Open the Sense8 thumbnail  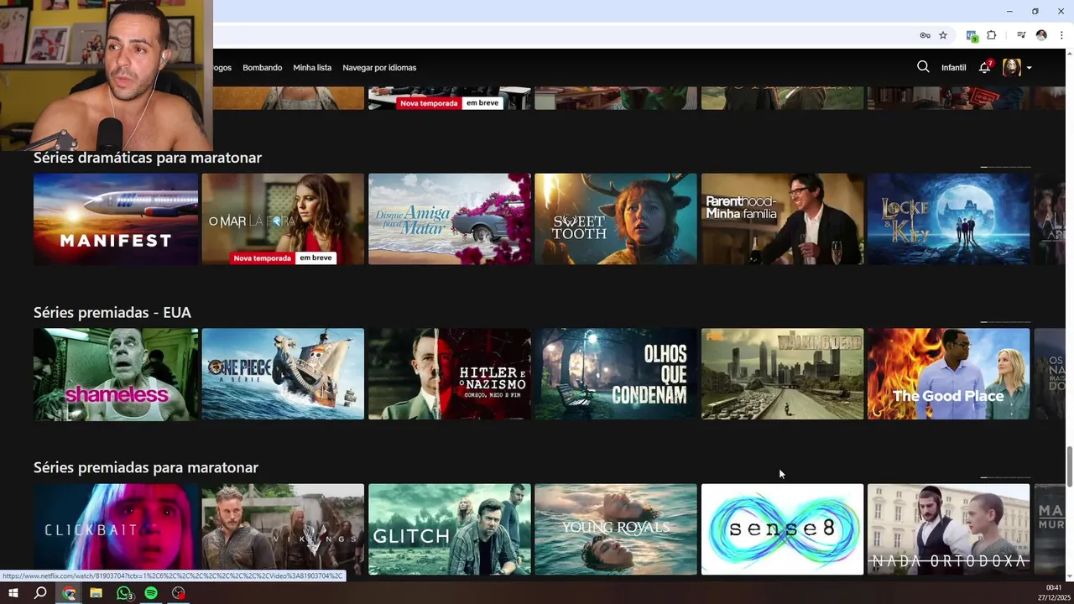coord(782,529)
